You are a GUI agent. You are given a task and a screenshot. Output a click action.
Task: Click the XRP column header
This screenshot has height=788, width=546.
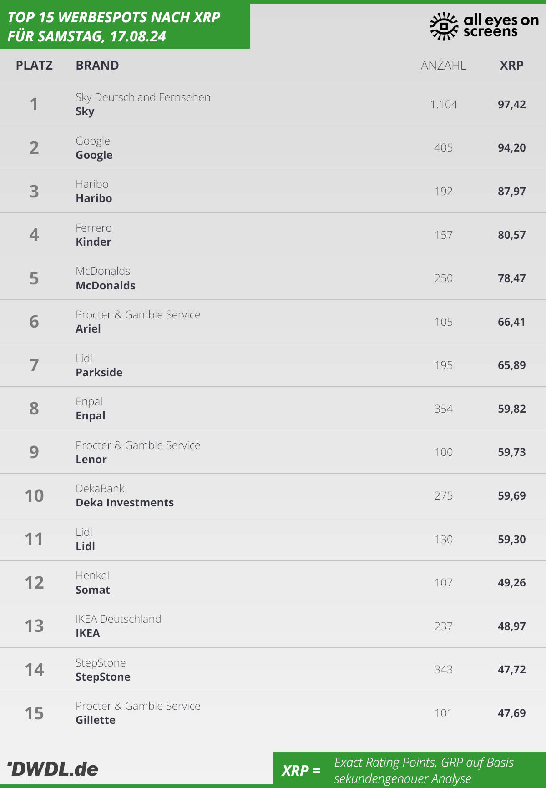pyautogui.click(x=512, y=66)
